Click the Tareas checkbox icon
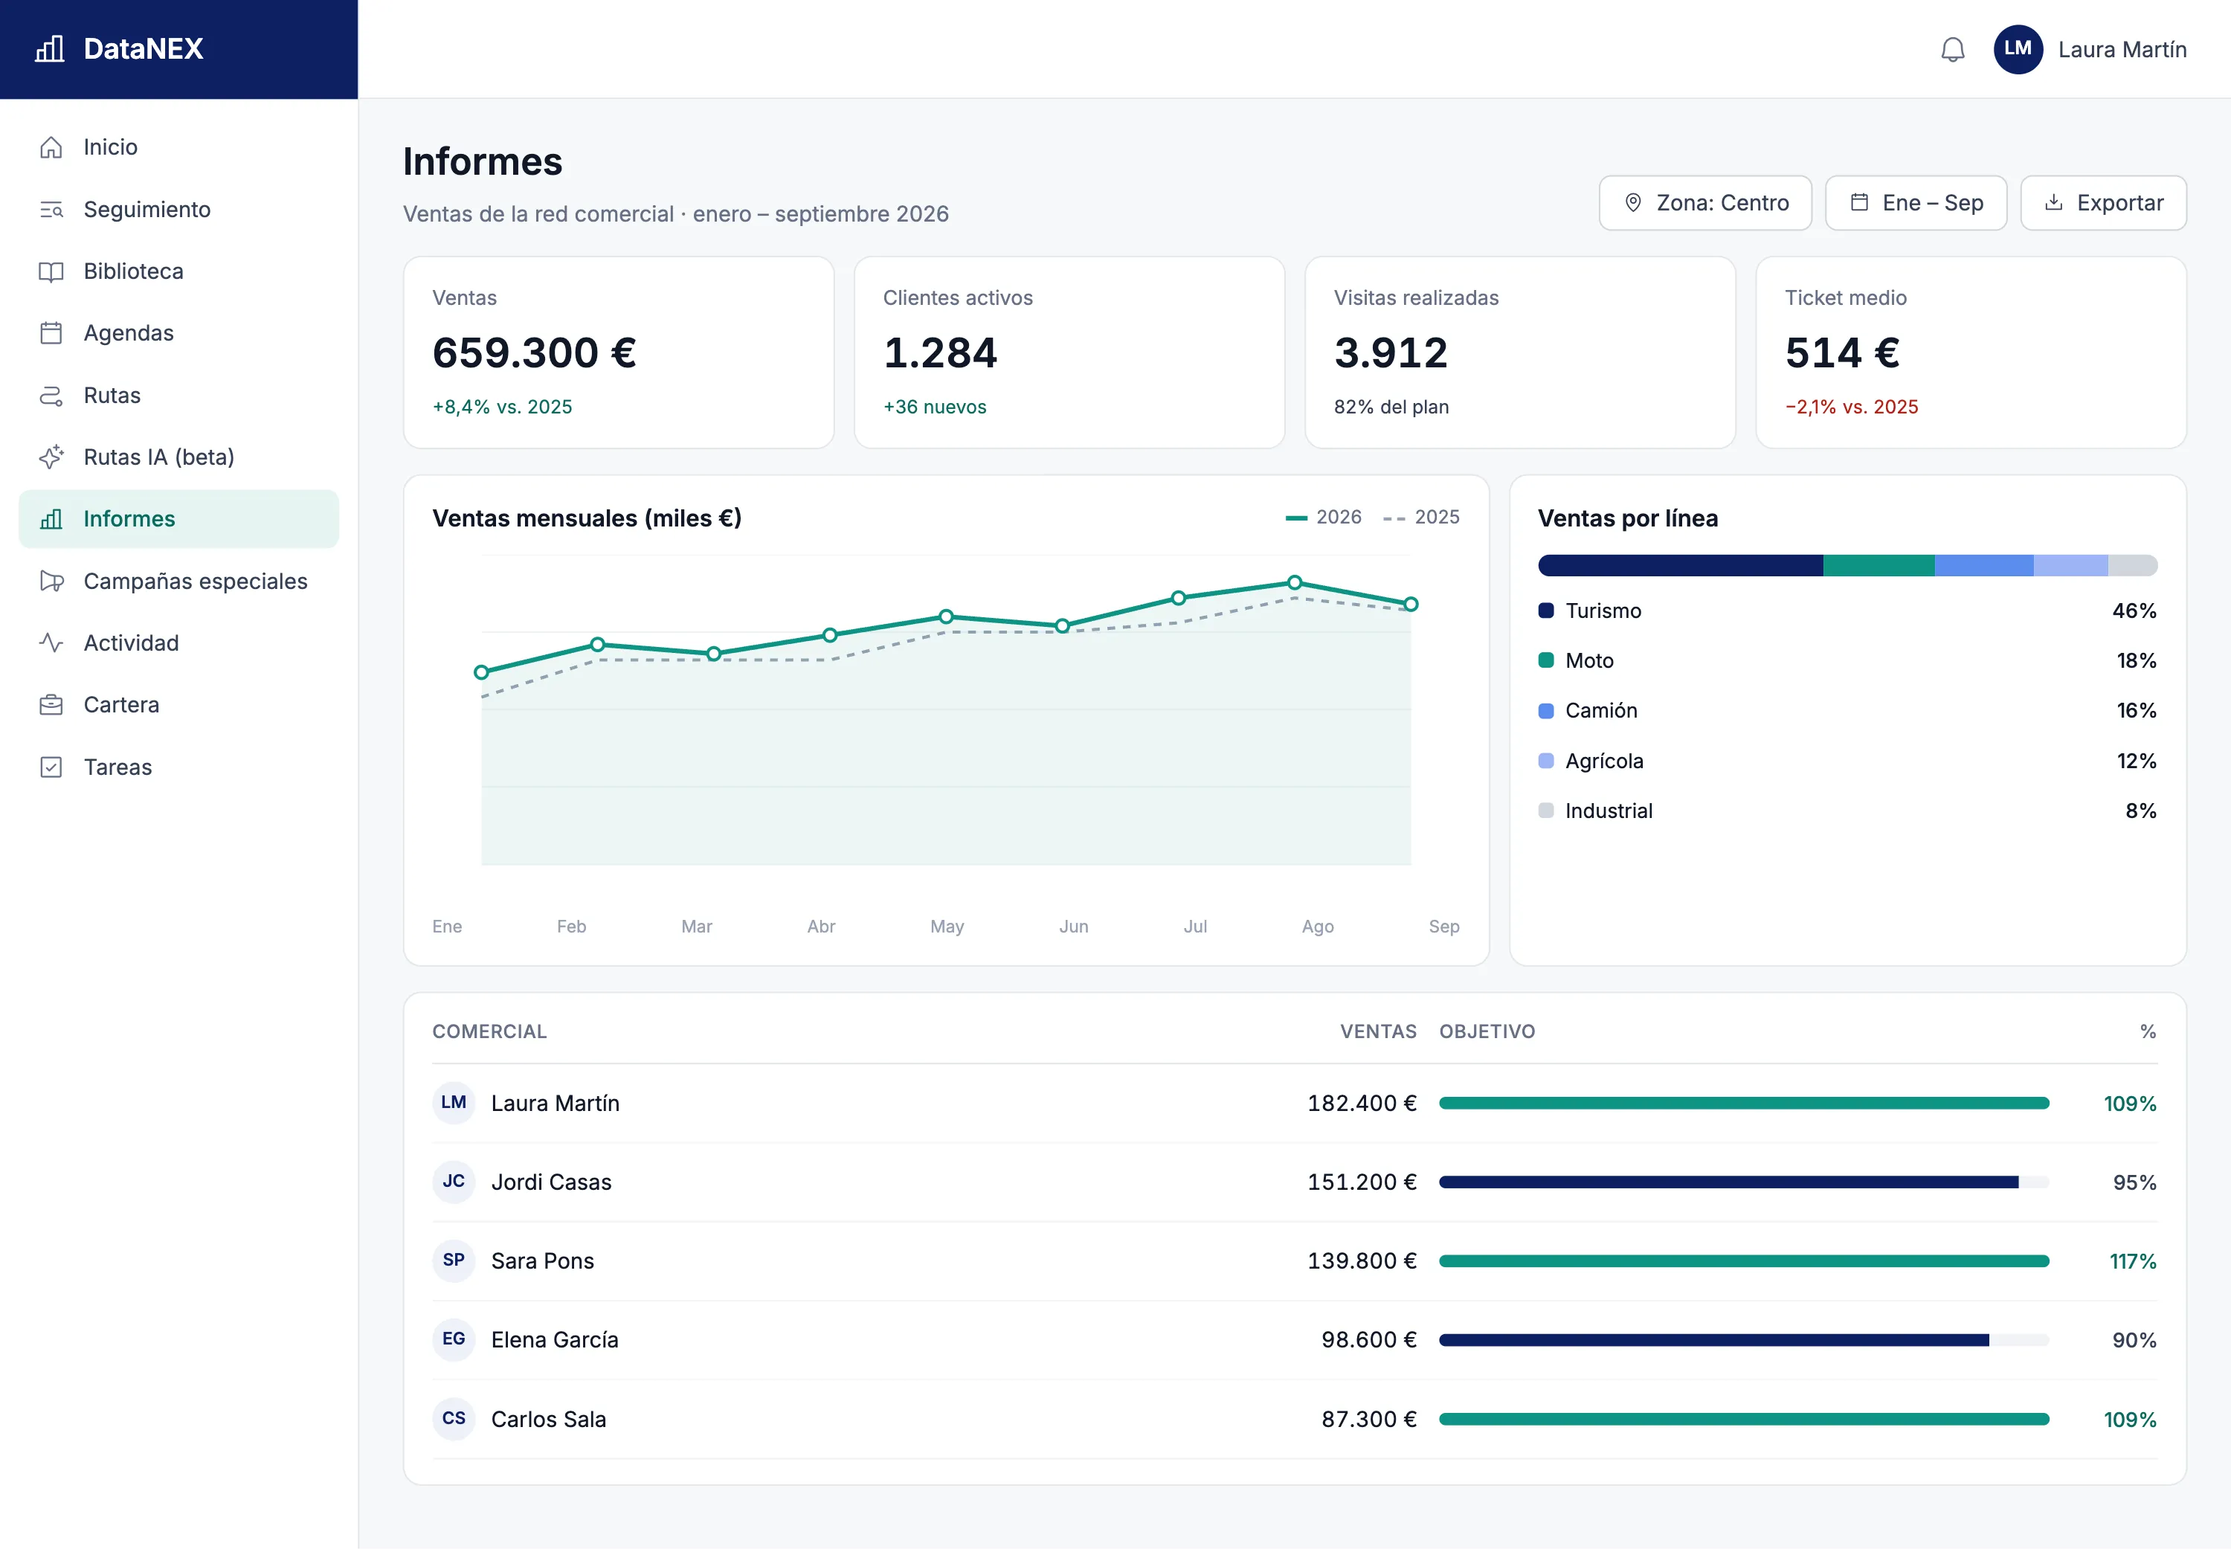 click(x=51, y=767)
